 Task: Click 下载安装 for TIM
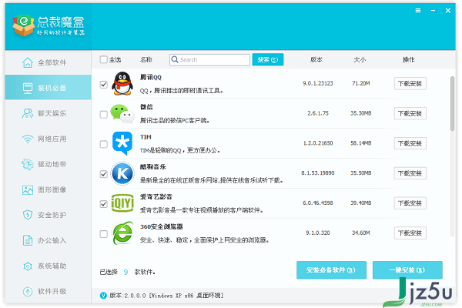point(410,143)
